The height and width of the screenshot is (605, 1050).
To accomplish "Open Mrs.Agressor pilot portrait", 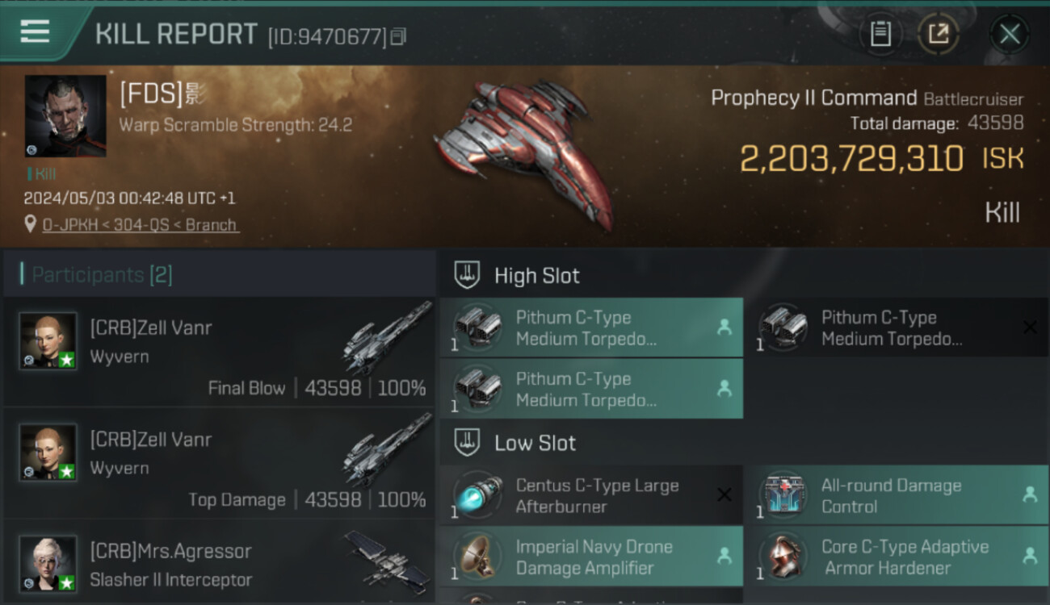I will 48,563.
